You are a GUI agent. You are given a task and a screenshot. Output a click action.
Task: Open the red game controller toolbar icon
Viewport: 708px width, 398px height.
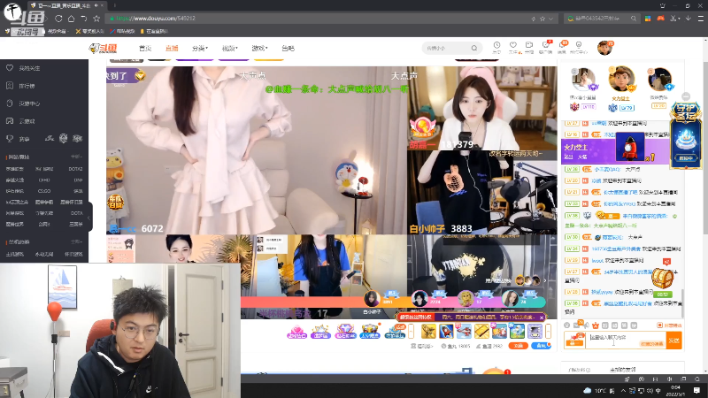[660, 19]
